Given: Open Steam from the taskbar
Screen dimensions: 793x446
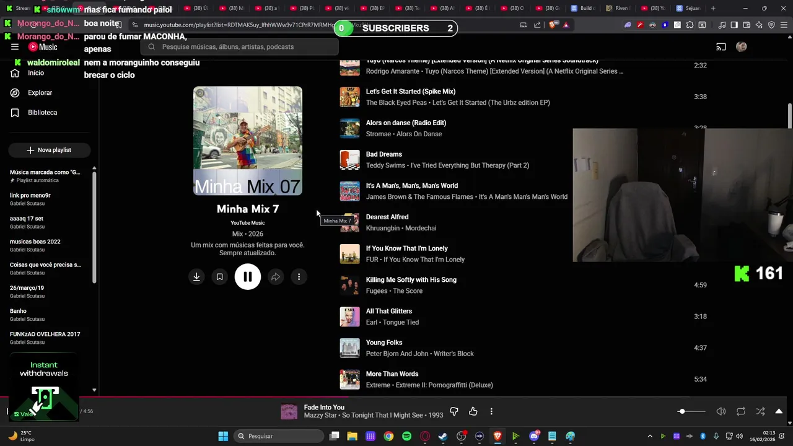Looking at the screenshot, I should pyautogui.click(x=443, y=436).
